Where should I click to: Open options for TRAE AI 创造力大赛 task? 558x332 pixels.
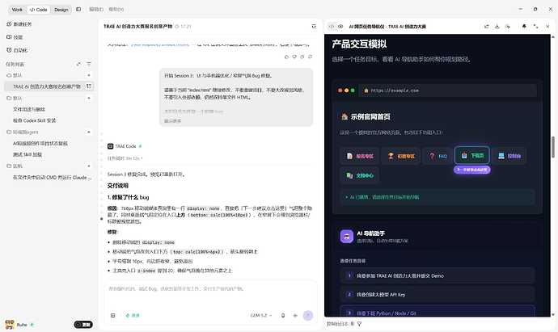click(x=89, y=86)
